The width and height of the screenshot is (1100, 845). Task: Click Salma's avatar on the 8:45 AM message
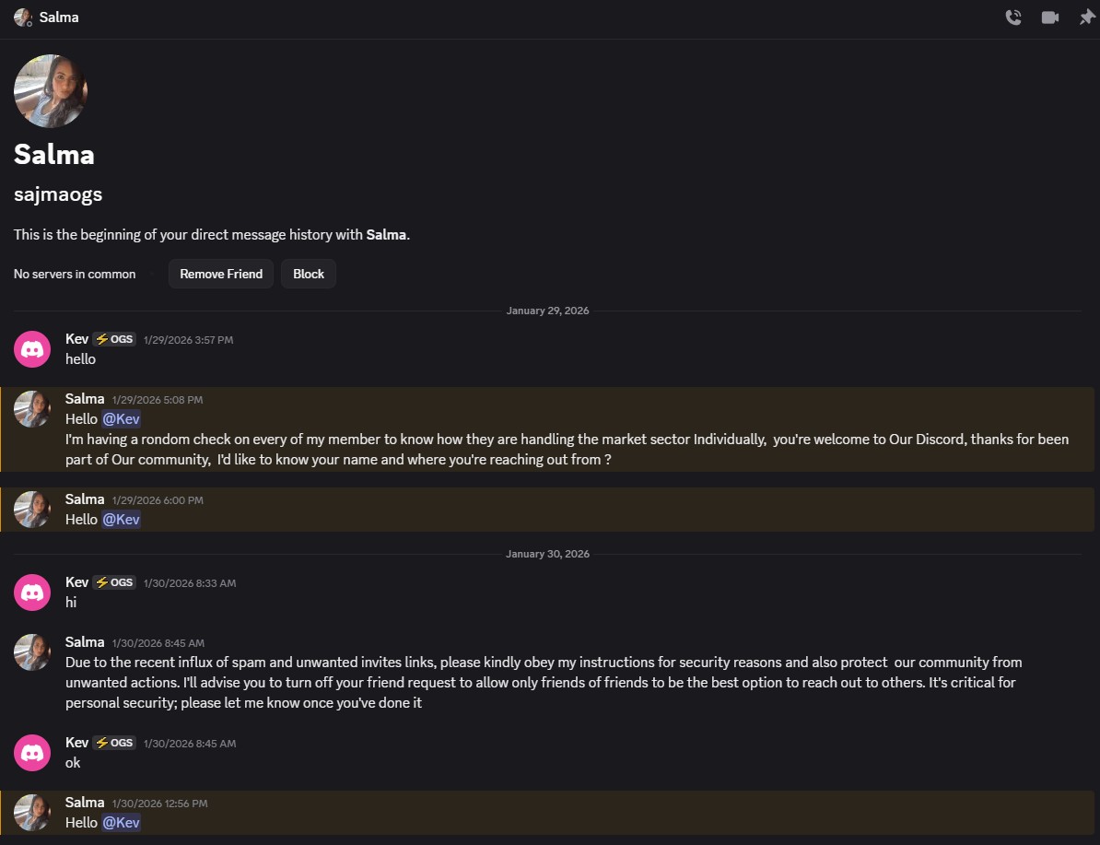[x=32, y=652]
